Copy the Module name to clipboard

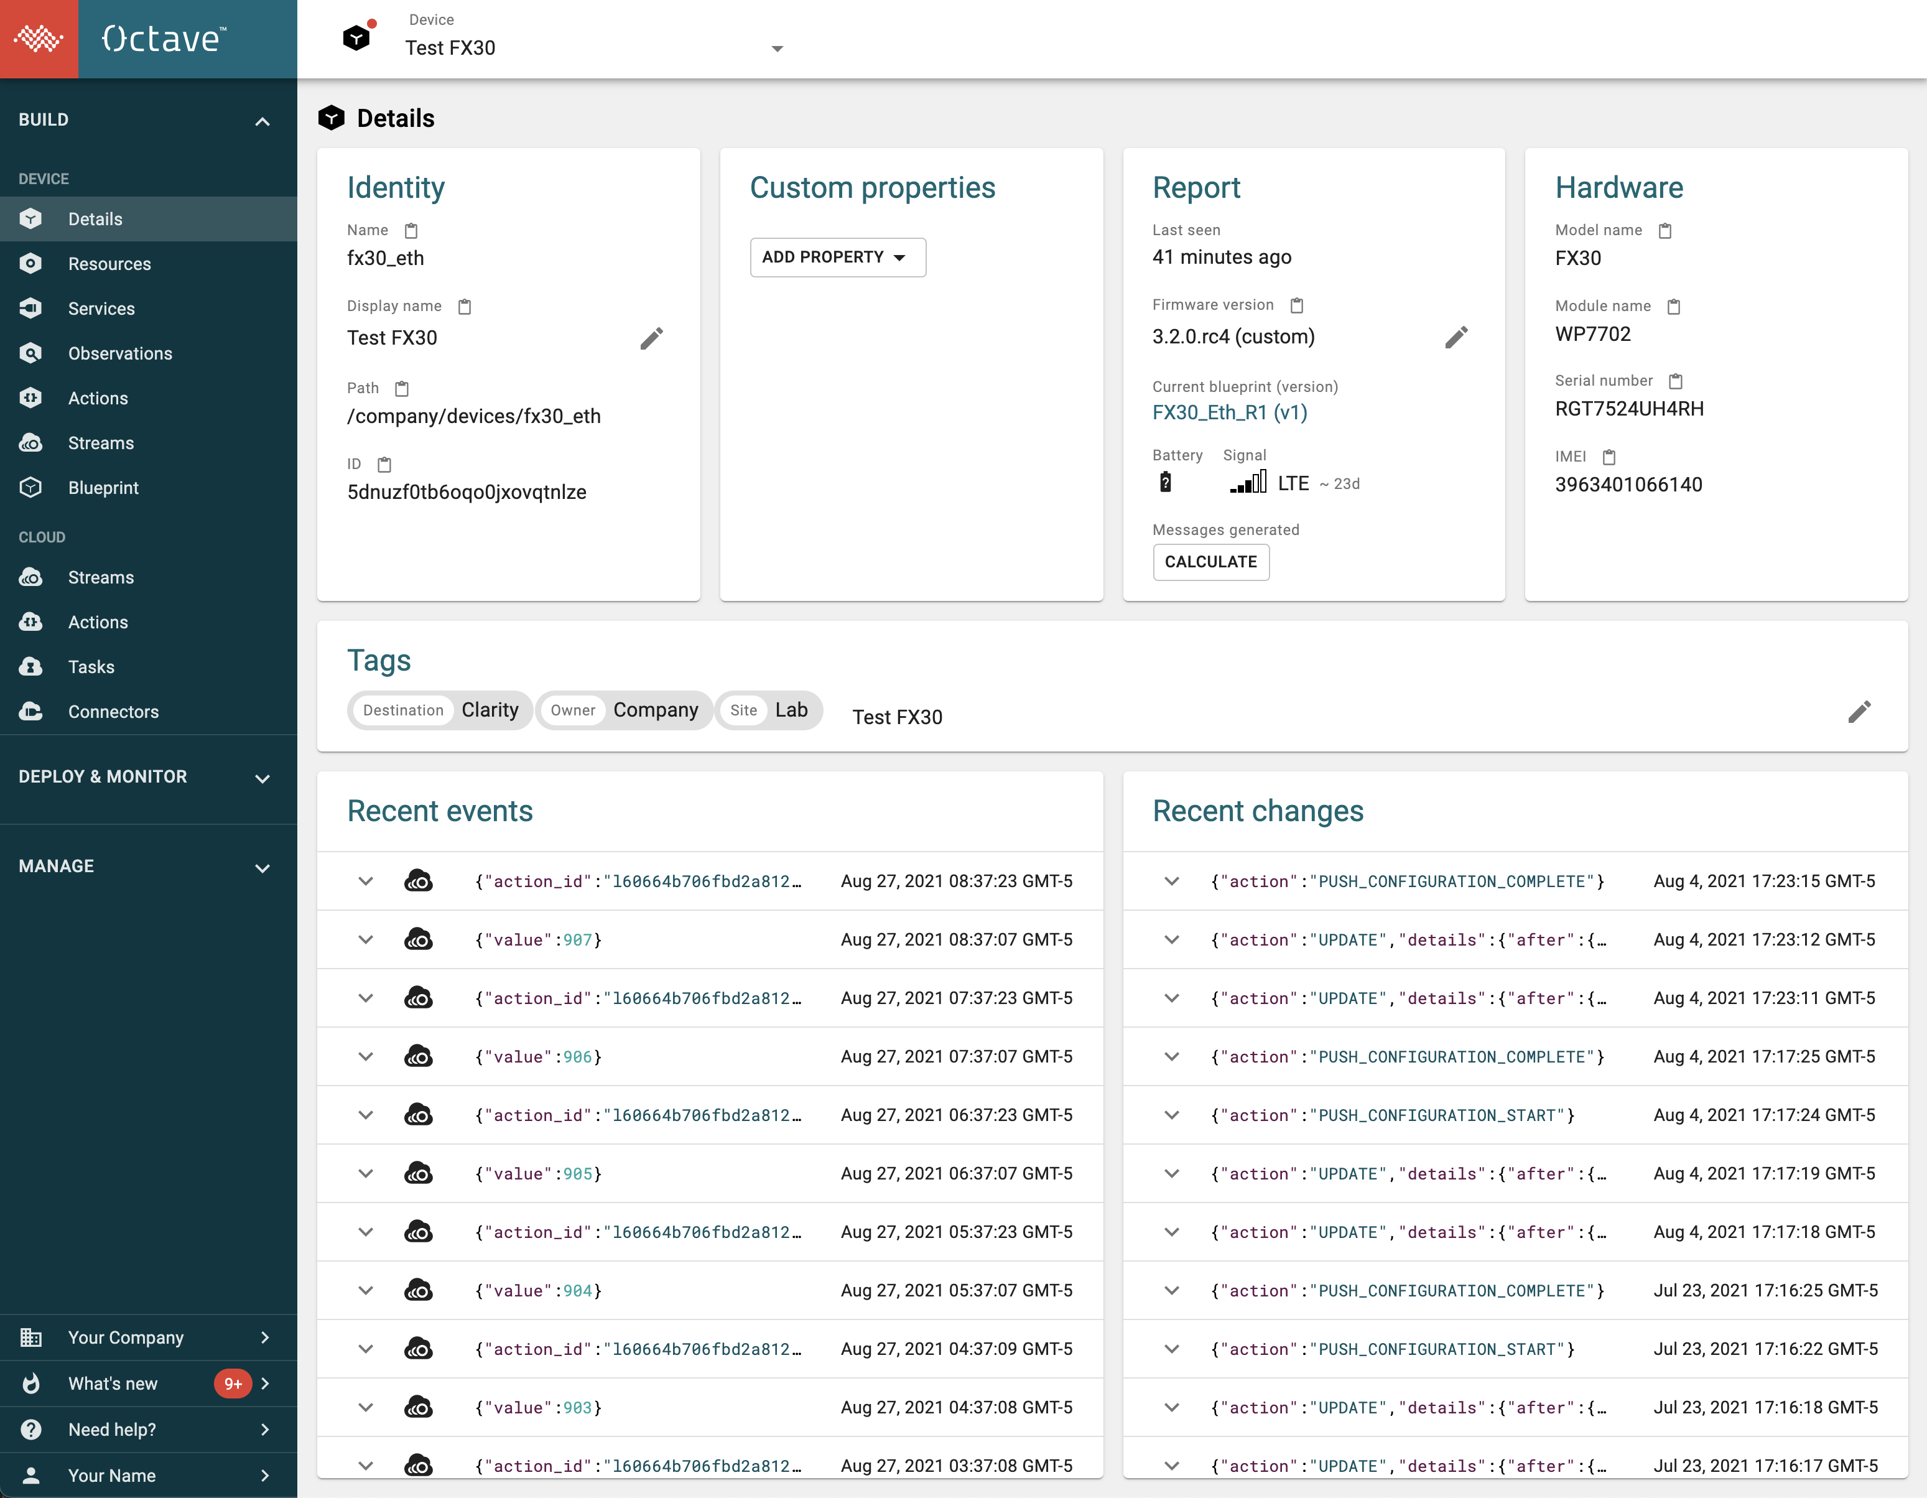pyautogui.click(x=1674, y=306)
